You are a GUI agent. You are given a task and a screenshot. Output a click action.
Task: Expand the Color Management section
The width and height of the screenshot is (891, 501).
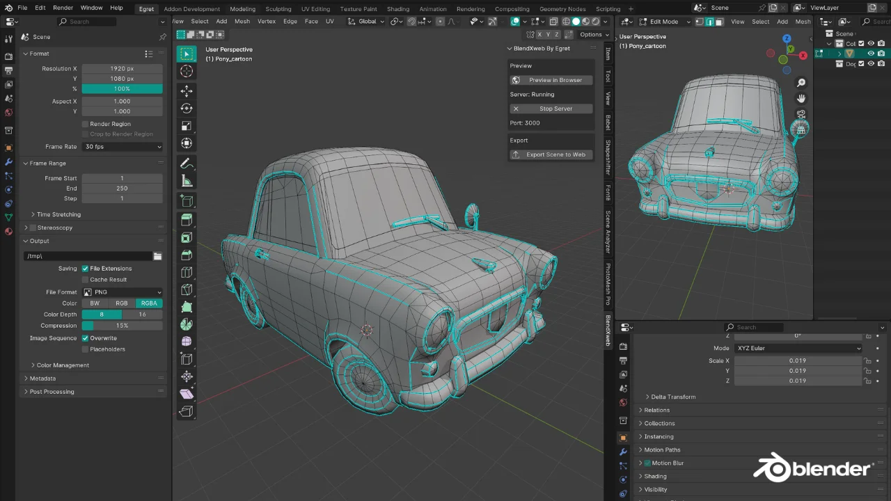click(63, 365)
